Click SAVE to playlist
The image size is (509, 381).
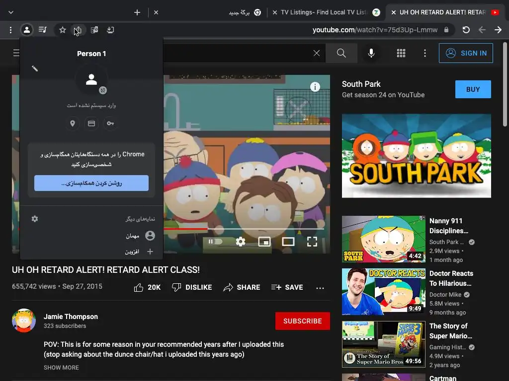[287, 287]
